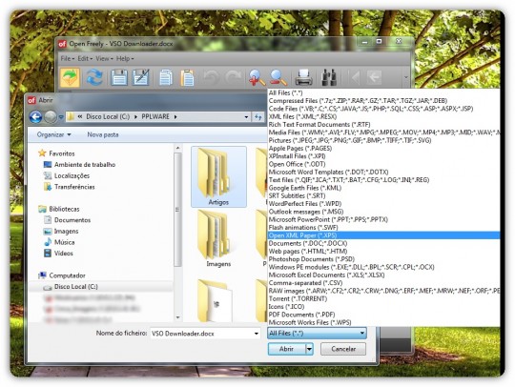Click the Save As floppy with pencil icon
This screenshot has width=515, height=387.
(141, 78)
